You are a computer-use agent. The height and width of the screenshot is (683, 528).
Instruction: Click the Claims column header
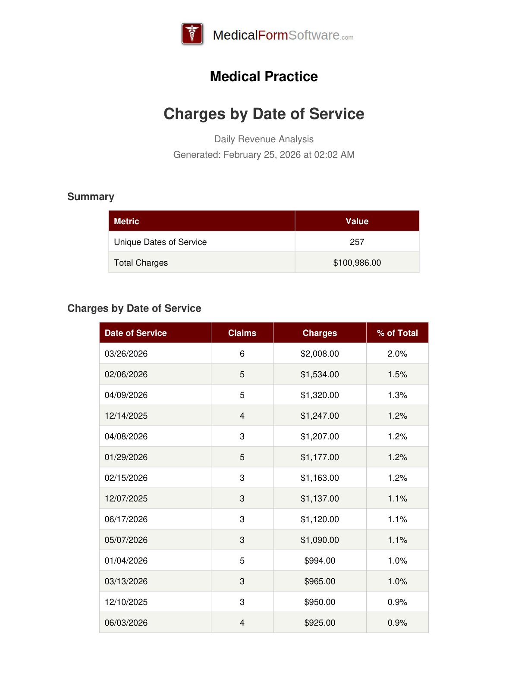pos(242,333)
